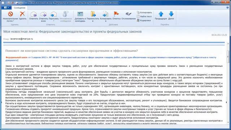Click paragraph starting 'Еще одно новшество'
Viewport: 231px width, 130px height.
click(x=92, y=115)
